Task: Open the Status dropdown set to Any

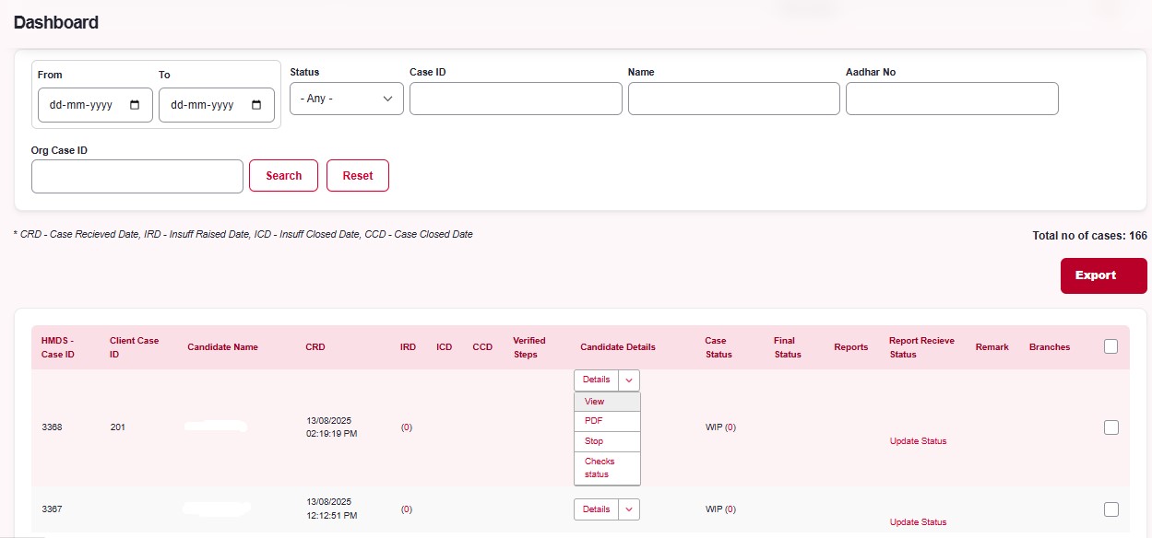Action: tap(346, 99)
